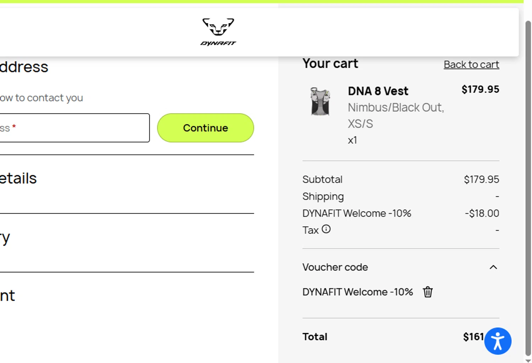Click the DNA 8 Vest product name
This screenshot has width=532, height=363.
click(378, 91)
